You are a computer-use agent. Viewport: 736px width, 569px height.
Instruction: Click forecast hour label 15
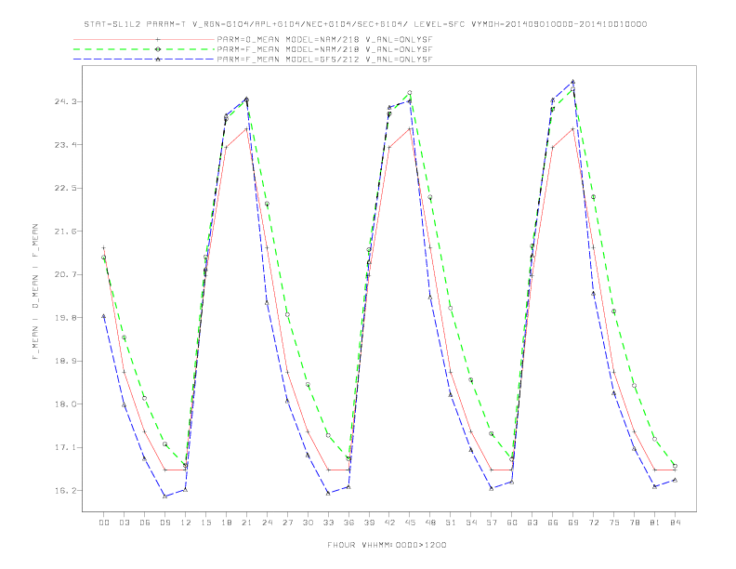coord(205,523)
